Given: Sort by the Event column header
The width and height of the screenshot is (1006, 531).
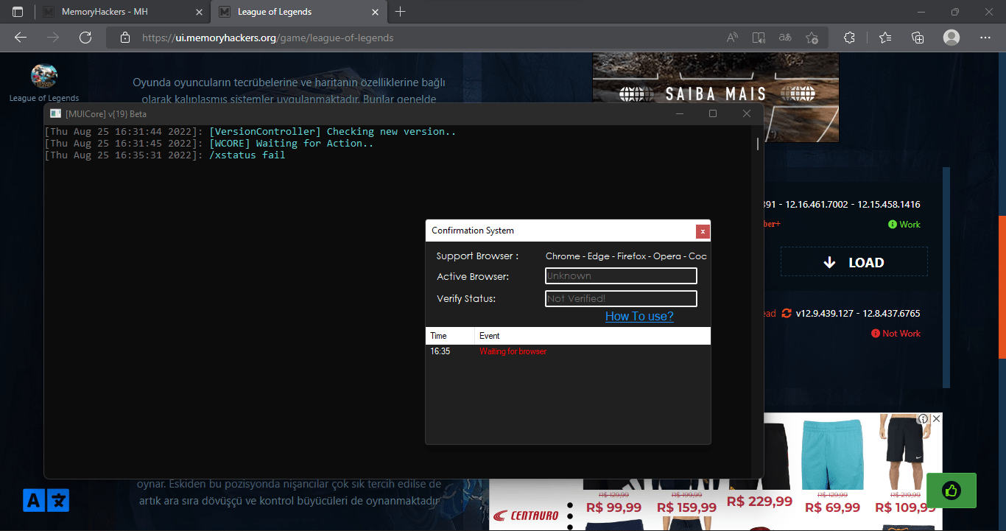Looking at the screenshot, I should click(x=593, y=336).
